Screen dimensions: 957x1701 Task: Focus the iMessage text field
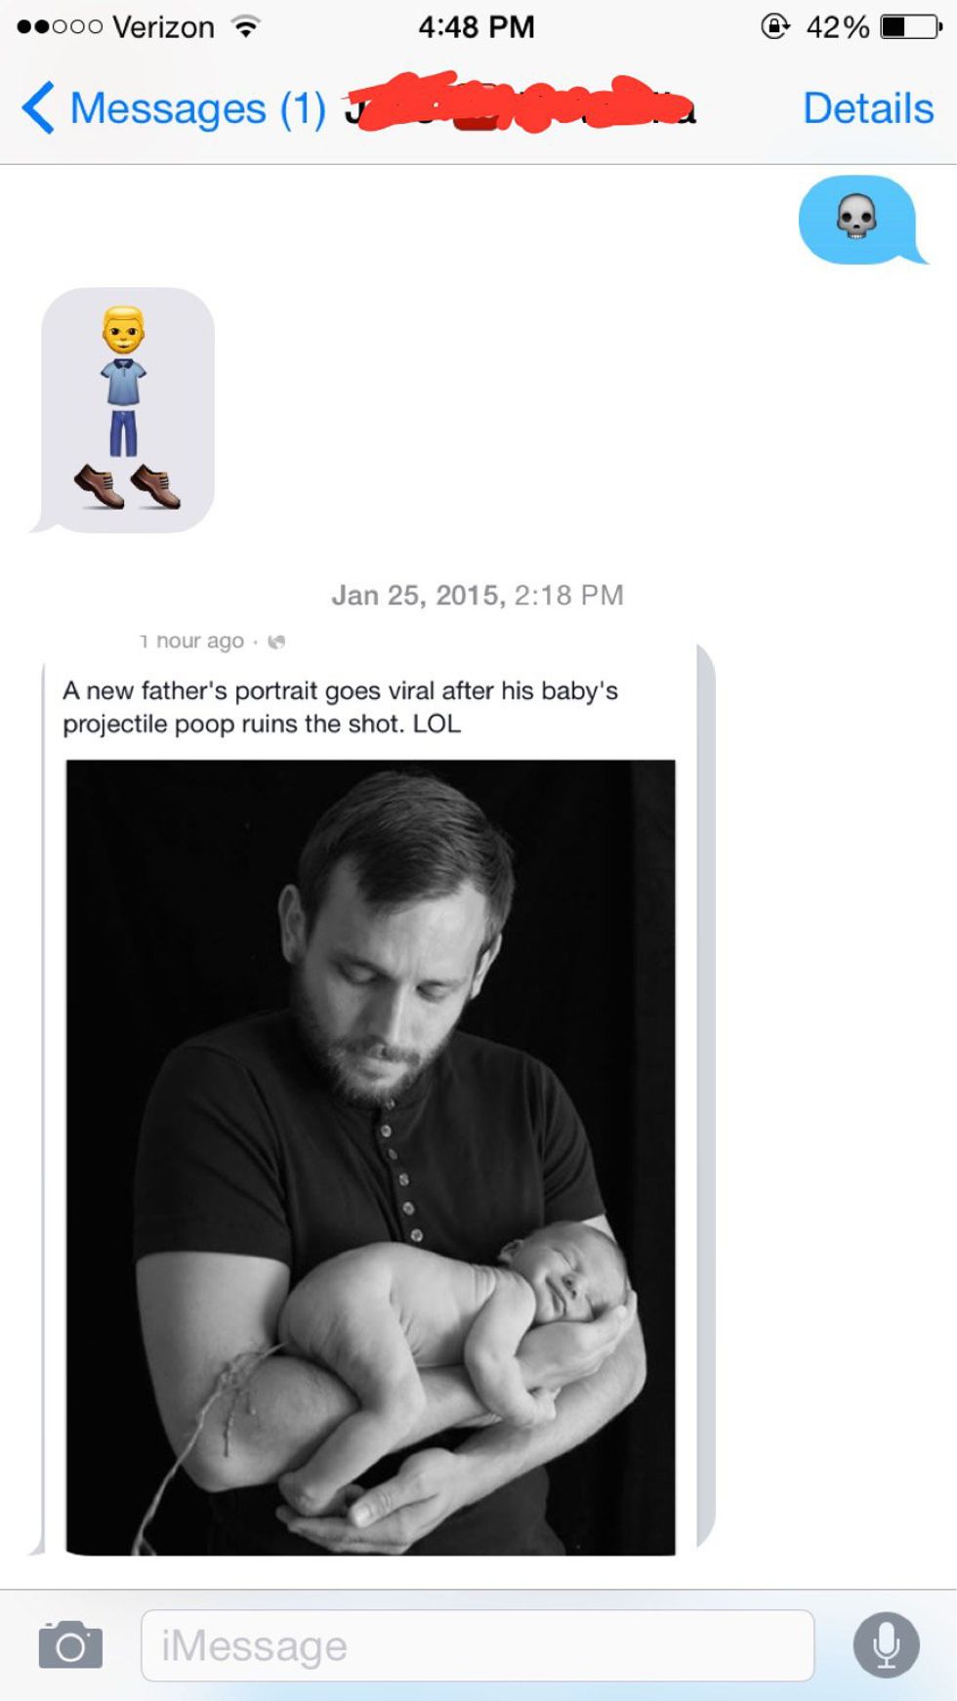point(477,1645)
